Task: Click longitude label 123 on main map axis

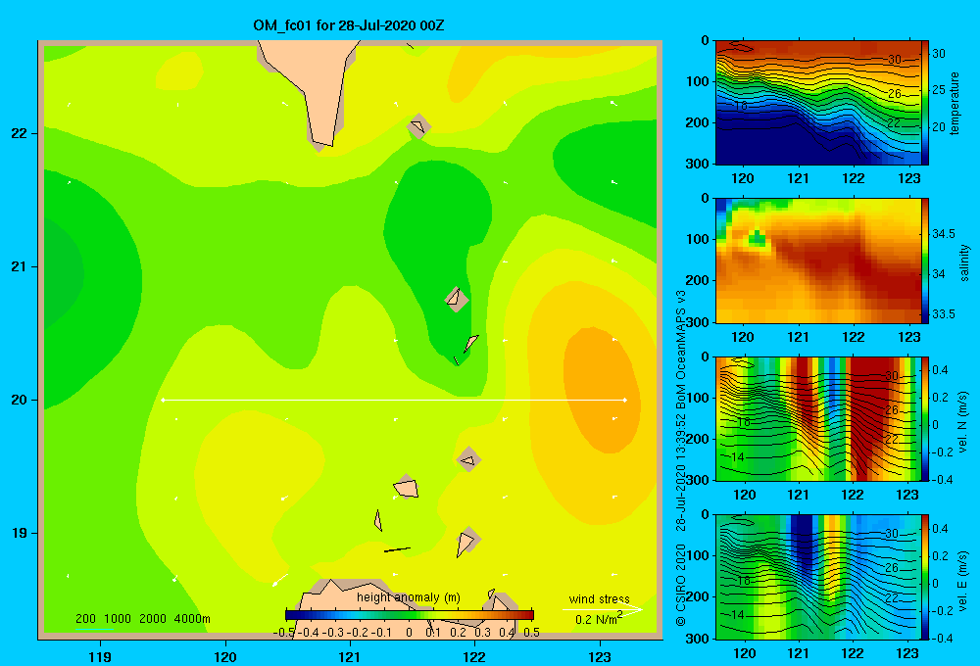Action: click(600, 656)
